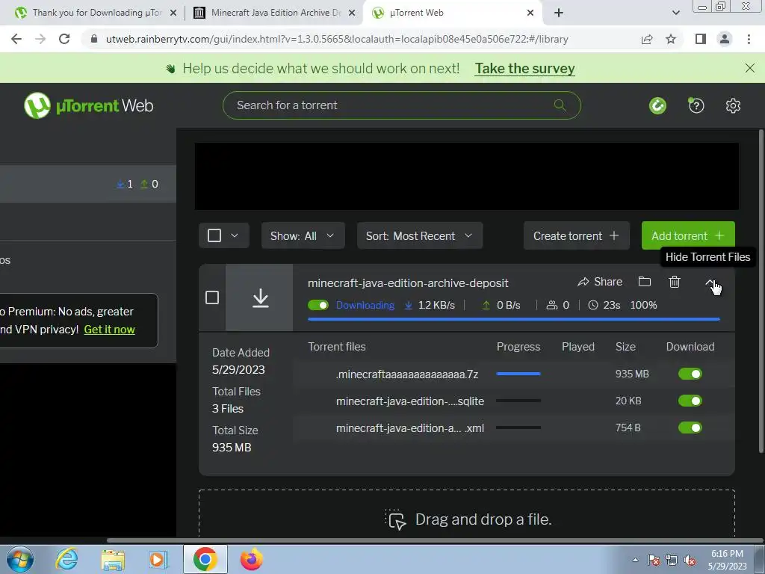Image resolution: width=765 pixels, height=574 pixels.
Task: Launch Internet Explorer from taskbar
Action: pos(66,559)
